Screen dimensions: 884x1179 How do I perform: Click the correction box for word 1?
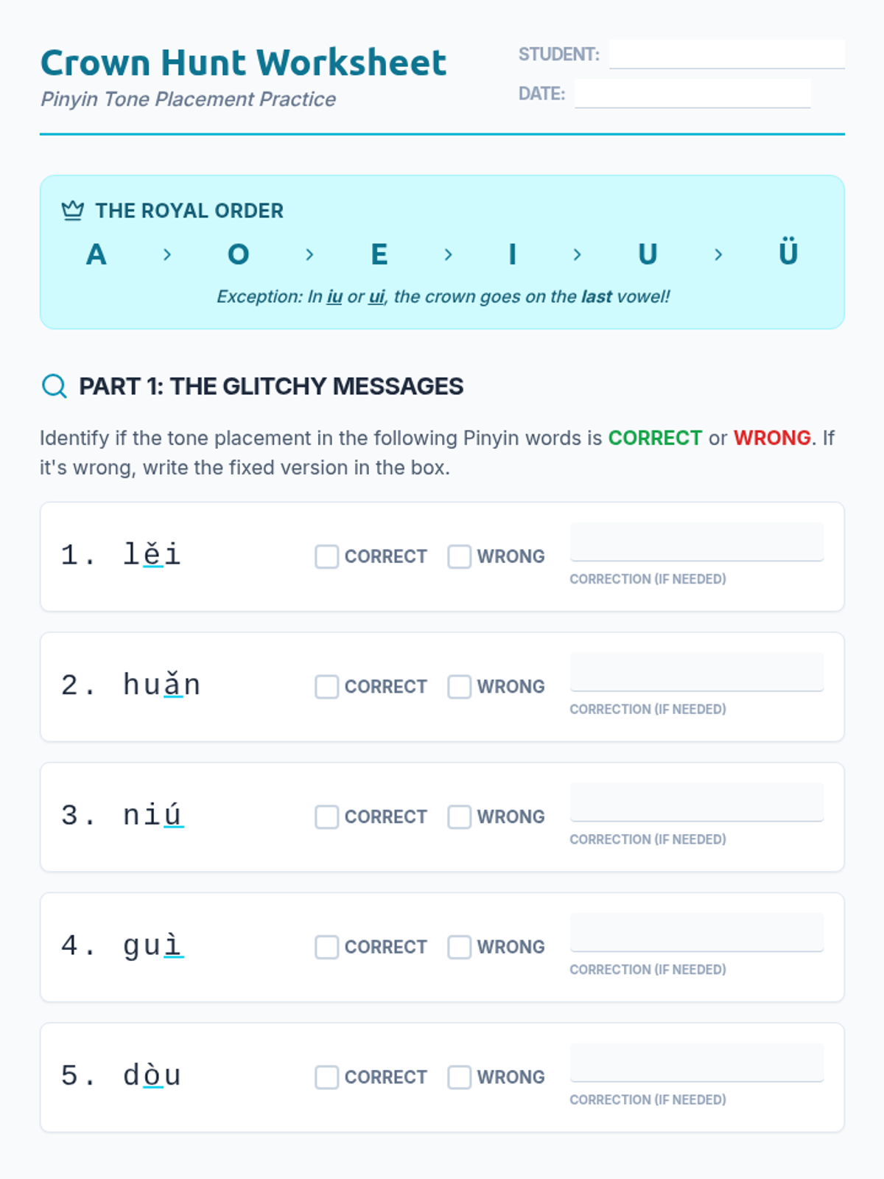coord(696,542)
